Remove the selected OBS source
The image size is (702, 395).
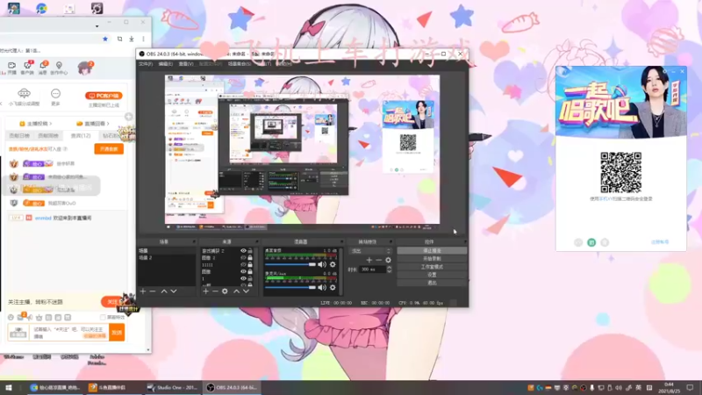point(215,291)
